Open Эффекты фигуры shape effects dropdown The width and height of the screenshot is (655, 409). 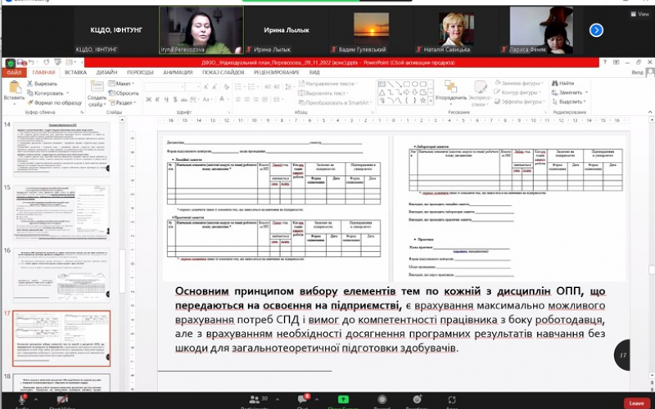pyautogui.click(x=520, y=101)
